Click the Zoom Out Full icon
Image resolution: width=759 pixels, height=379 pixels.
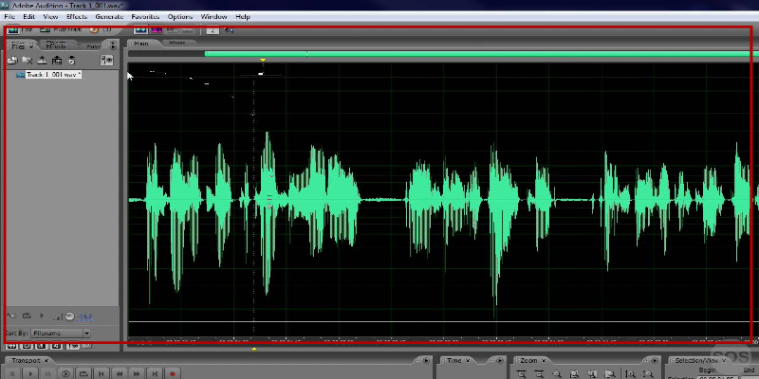point(557,374)
